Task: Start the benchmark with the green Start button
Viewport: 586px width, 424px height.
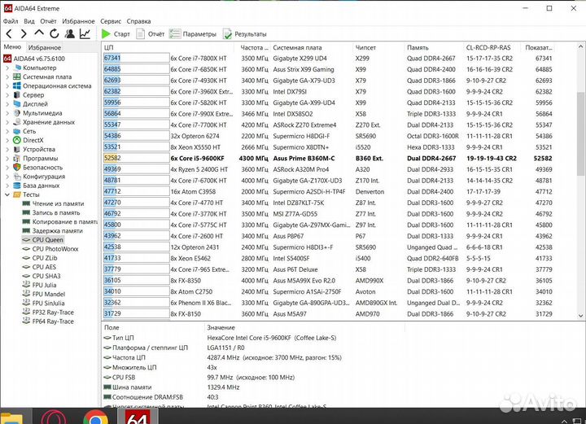Action: [x=116, y=34]
